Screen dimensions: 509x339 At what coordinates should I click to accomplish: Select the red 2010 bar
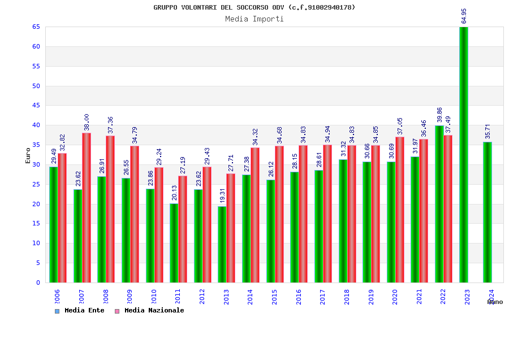[x=159, y=225]
